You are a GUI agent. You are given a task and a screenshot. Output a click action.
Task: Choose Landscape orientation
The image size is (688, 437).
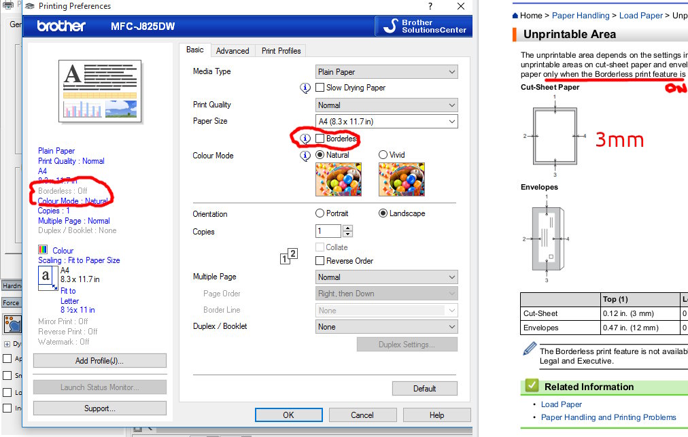[x=383, y=213]
